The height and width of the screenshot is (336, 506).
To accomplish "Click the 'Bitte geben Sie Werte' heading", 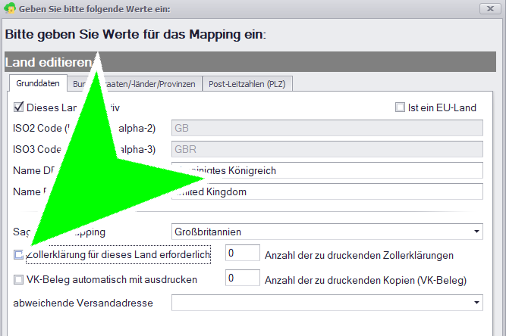I will [136, 35].
